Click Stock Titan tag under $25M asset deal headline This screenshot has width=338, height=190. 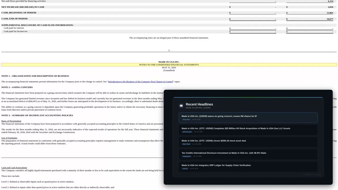pyautogui.click(x=186, y=144)
